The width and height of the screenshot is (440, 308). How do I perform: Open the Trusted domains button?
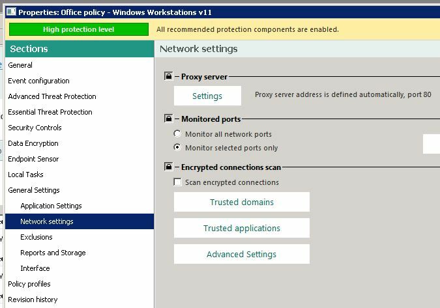coord(242,202)
